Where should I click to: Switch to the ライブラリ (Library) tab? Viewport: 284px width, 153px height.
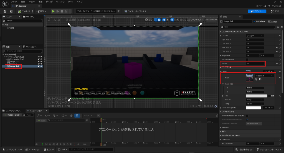30,17
